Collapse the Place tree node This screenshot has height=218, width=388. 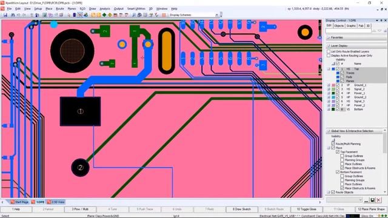click(x=329, y=148)
